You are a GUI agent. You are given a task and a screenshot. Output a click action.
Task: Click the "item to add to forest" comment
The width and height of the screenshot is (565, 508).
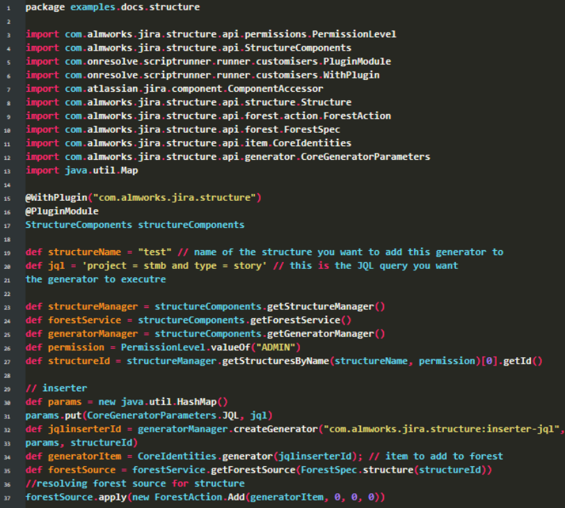coord(444,457)
